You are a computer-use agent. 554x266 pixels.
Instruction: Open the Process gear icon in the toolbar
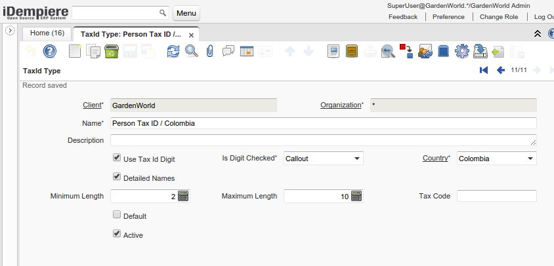coord(461,51)
